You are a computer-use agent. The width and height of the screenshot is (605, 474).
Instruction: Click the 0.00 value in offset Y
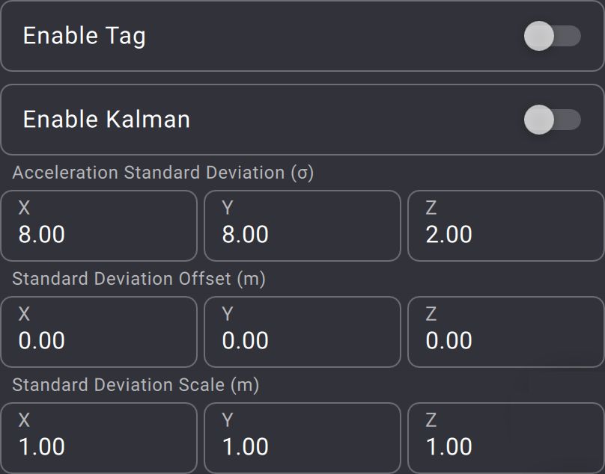click(x=246, y=341)
